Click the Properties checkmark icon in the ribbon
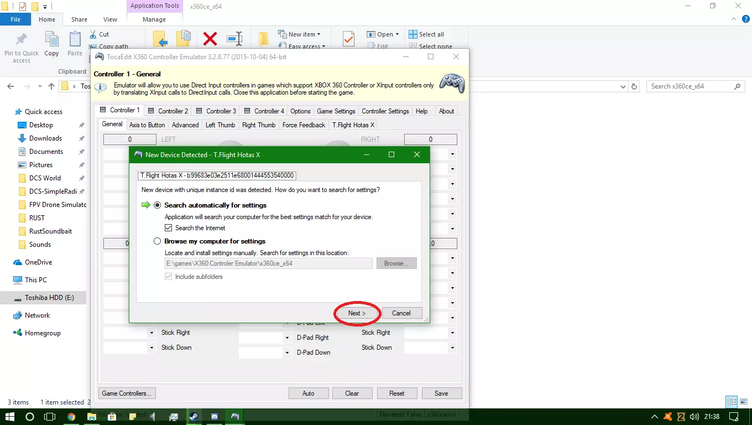The height and width of the screenshot is (425, 752). [348, 39]
